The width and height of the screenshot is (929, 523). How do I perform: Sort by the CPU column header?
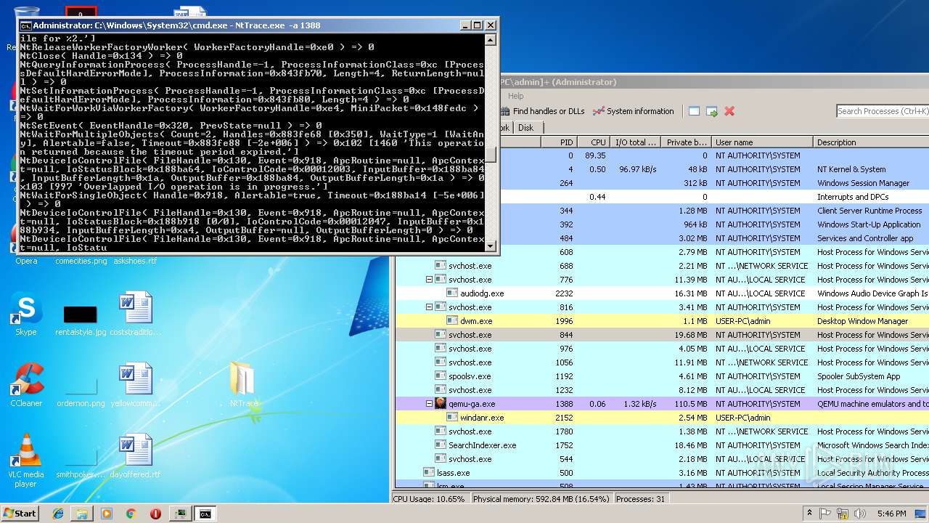[594, 142]
